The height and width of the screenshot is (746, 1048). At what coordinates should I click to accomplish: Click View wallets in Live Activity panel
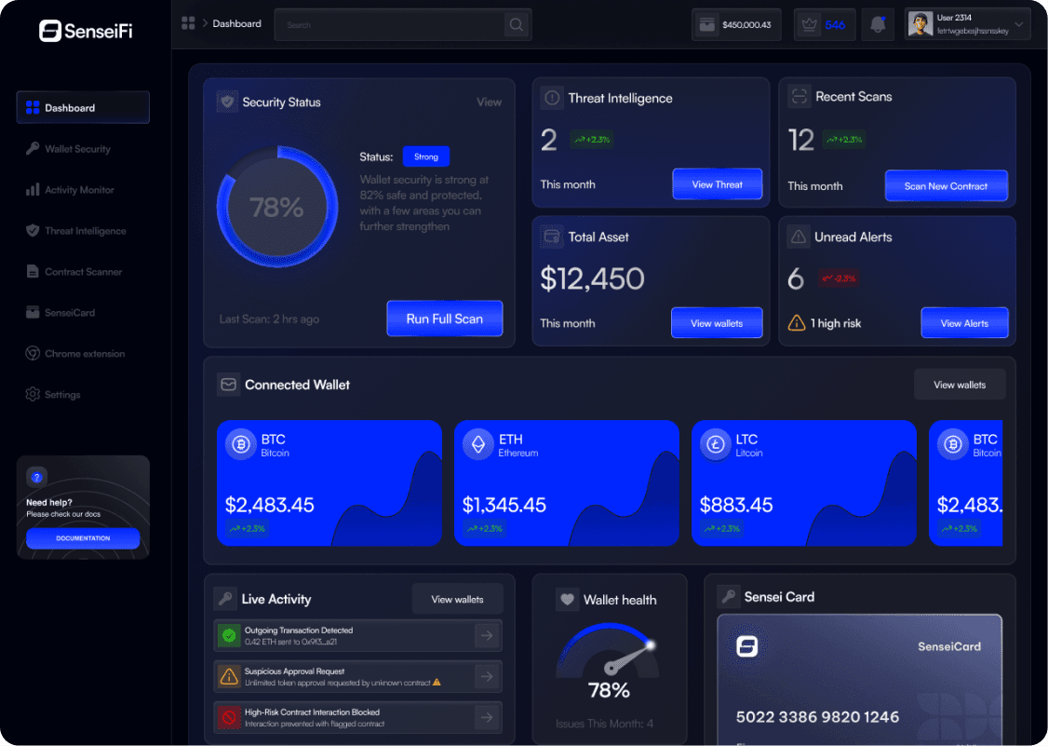tap(457, 600)
